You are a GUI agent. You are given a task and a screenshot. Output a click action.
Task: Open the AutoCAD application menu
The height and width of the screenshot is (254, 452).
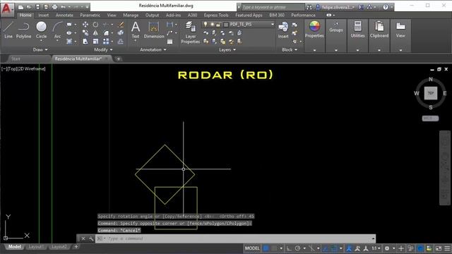(x=6, y=9)
